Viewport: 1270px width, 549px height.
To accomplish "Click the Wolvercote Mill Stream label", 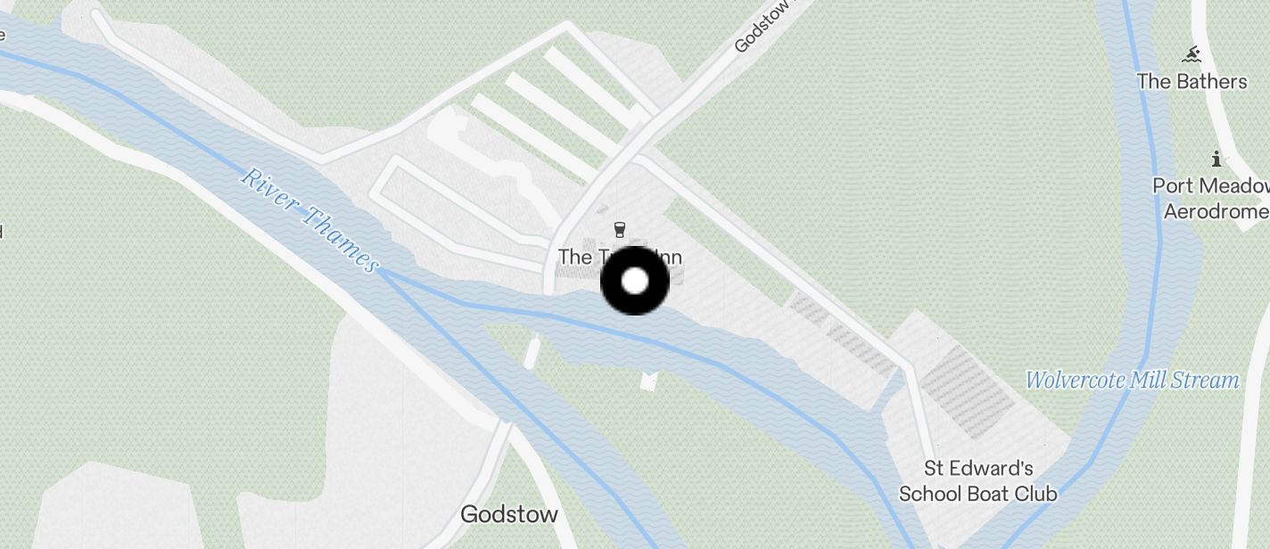I will (1132, 381).
